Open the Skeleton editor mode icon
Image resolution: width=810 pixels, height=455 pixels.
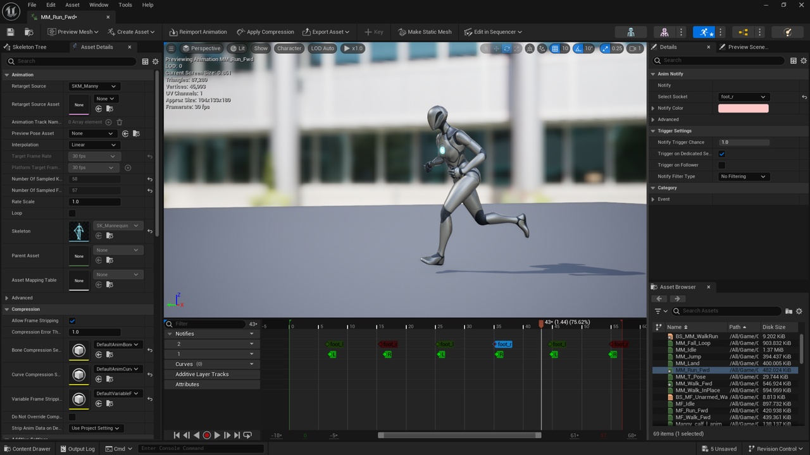631,32
